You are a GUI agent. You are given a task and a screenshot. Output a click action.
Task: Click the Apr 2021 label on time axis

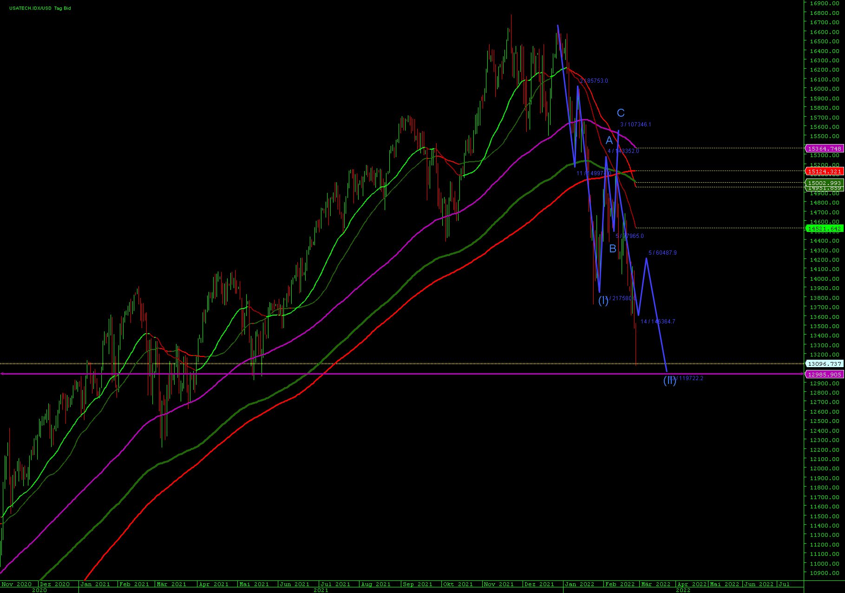click(214, 584)
